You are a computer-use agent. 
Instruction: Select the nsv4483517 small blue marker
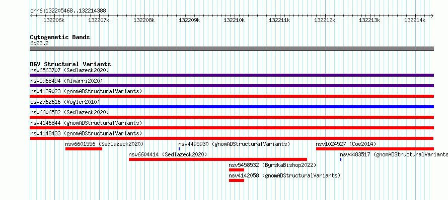[341, 159]
